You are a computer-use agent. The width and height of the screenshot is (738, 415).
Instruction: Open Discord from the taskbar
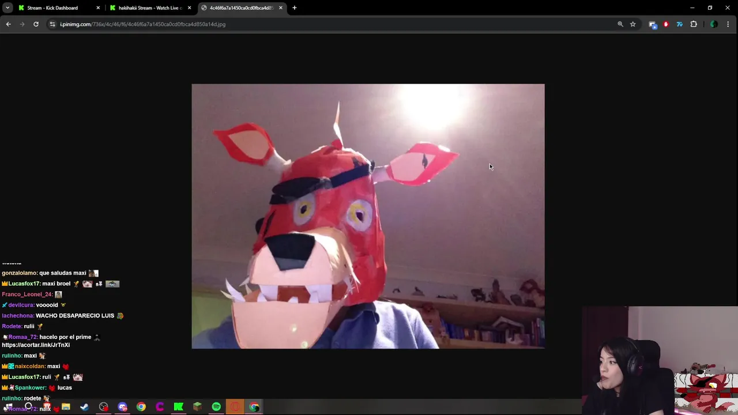(122, 407)
